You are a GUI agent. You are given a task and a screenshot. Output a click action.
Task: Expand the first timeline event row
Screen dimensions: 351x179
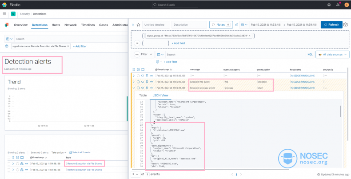click(134, 76)
